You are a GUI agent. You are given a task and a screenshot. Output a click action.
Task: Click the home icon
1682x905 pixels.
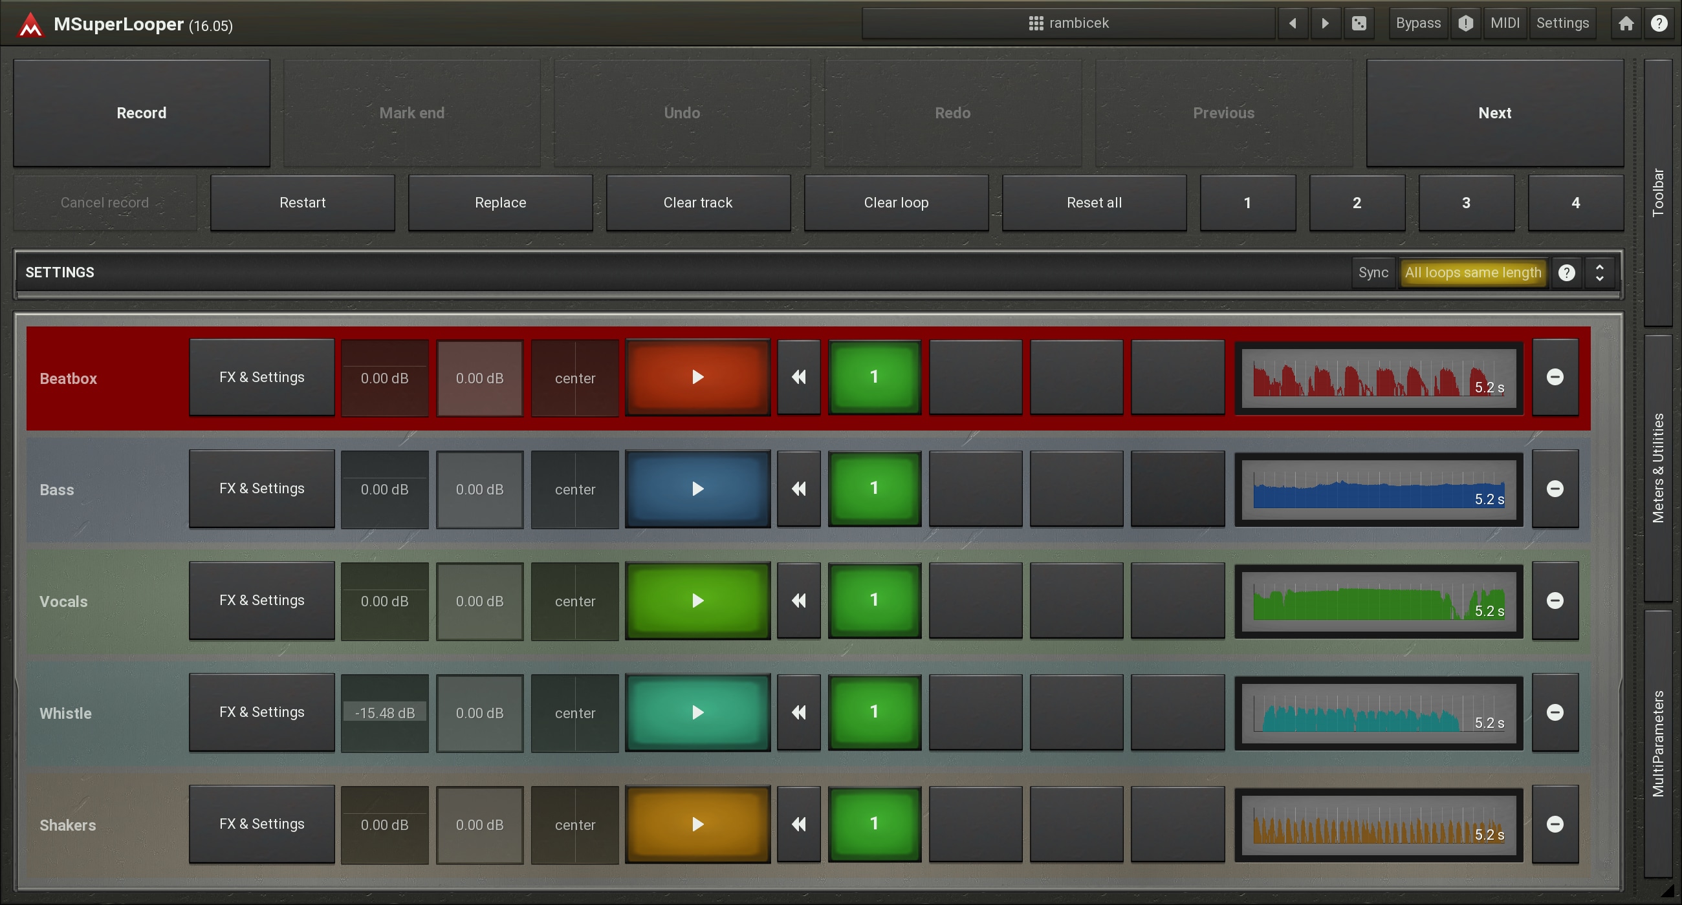coord(1626,23)
